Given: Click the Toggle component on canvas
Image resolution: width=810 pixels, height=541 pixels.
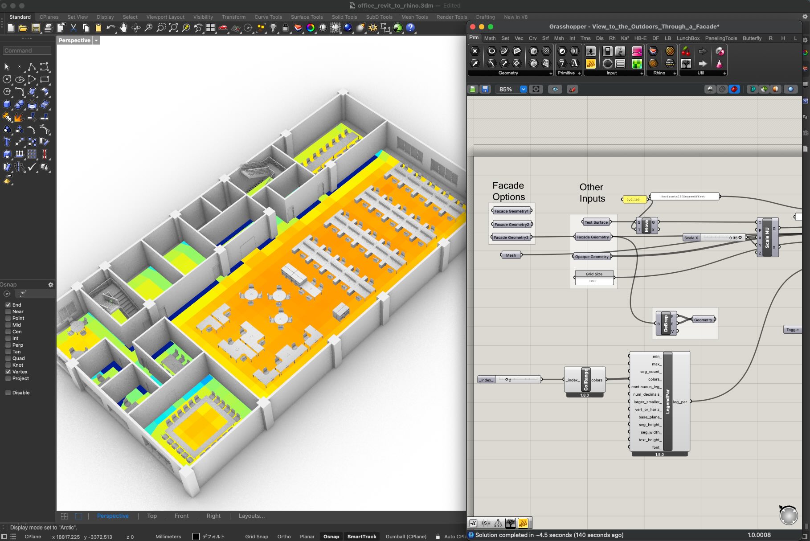Looking at the screenshot, I should click(792, 330).
